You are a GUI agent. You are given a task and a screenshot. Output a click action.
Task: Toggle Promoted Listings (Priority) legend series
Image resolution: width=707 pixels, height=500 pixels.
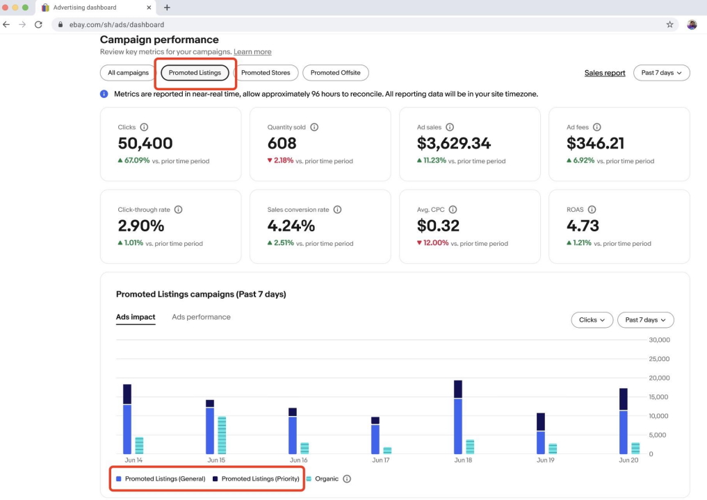pyautogui.click(x=256, y=479)
